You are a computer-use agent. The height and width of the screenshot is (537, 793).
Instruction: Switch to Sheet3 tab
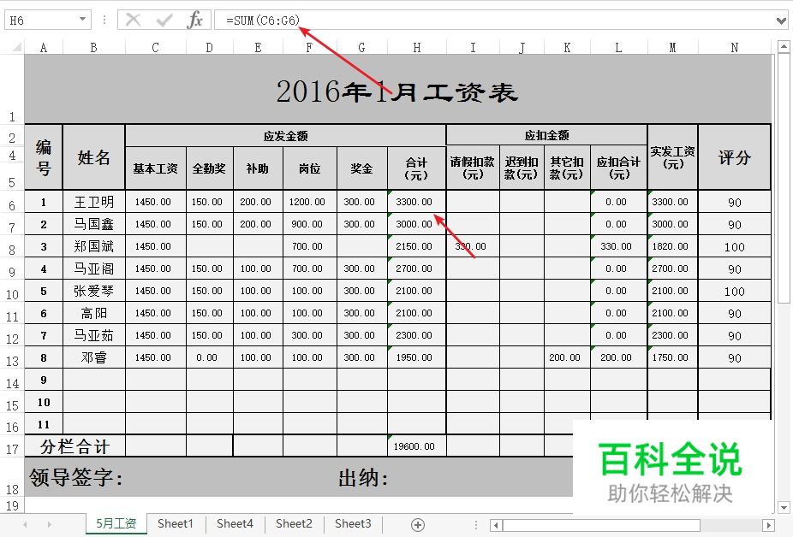[x=353, y=523]
